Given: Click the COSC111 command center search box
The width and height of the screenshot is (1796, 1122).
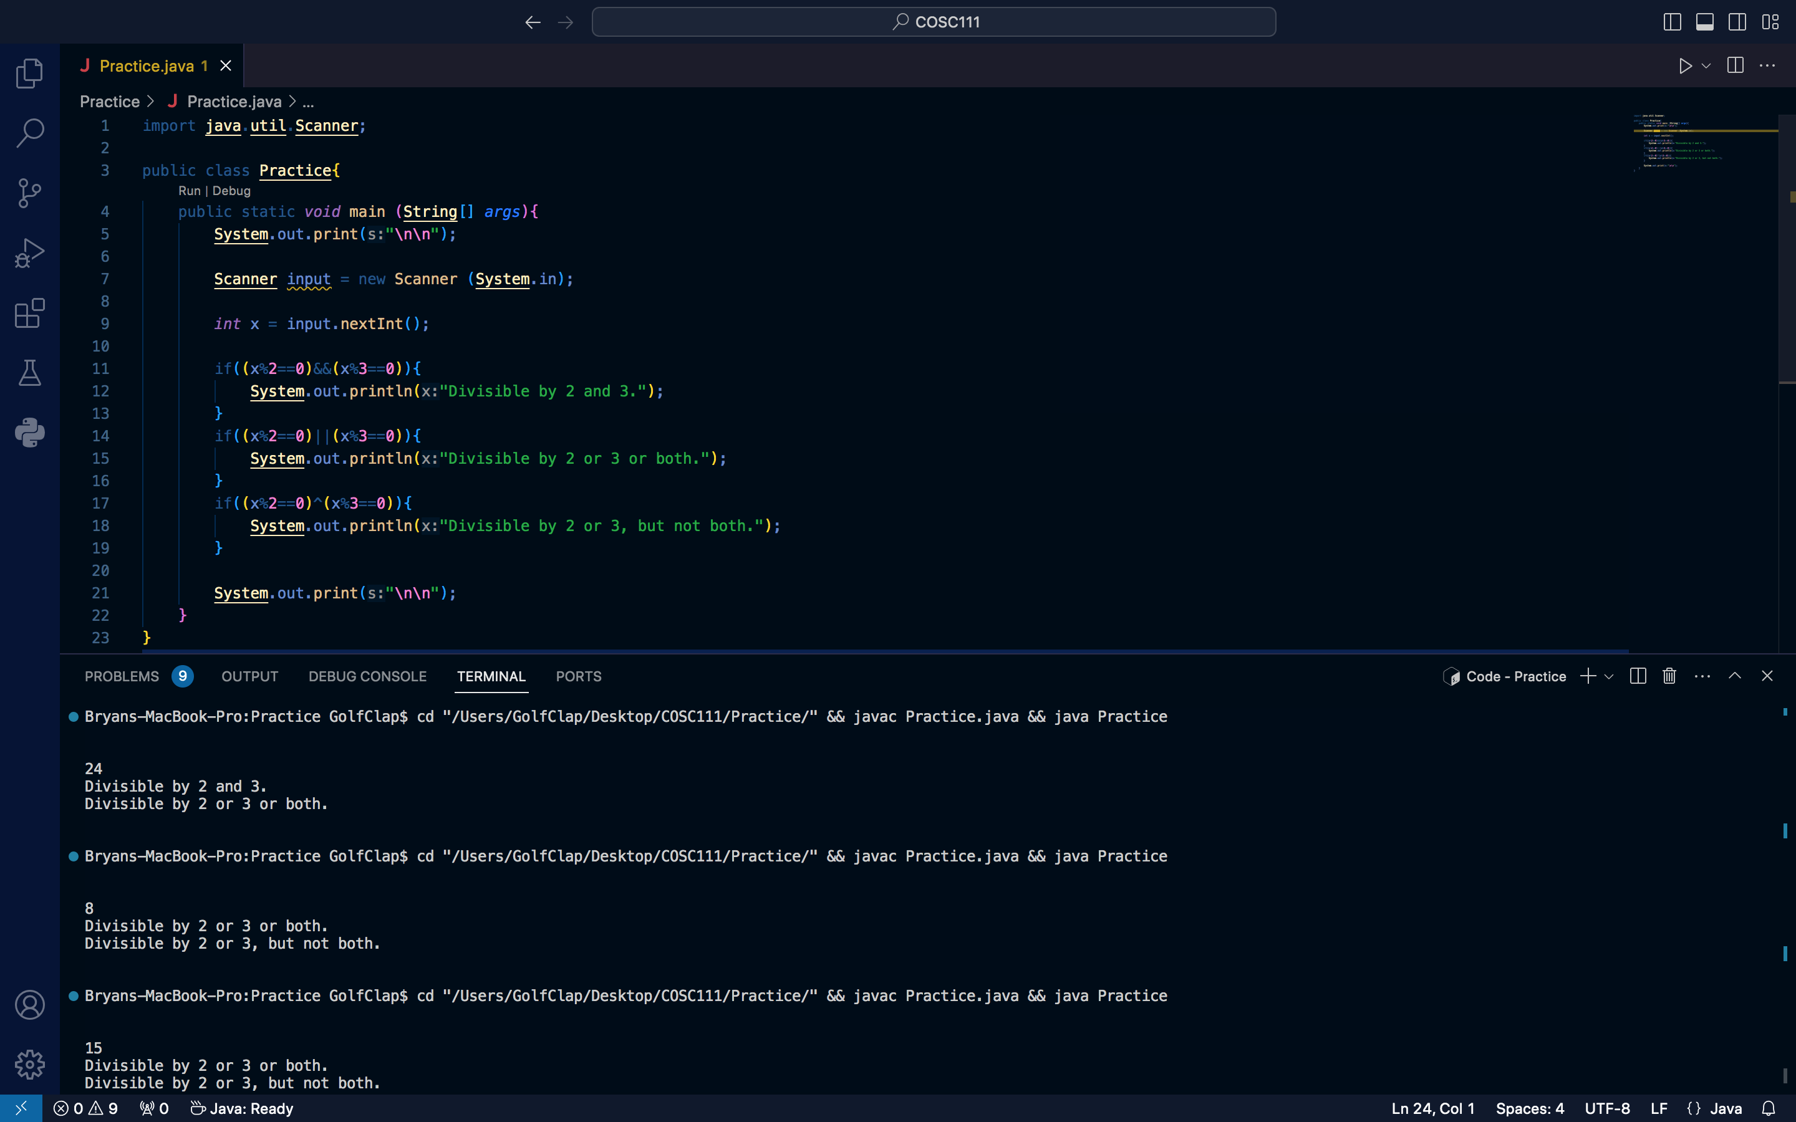Looking at the screenshot, I should 934,22.
